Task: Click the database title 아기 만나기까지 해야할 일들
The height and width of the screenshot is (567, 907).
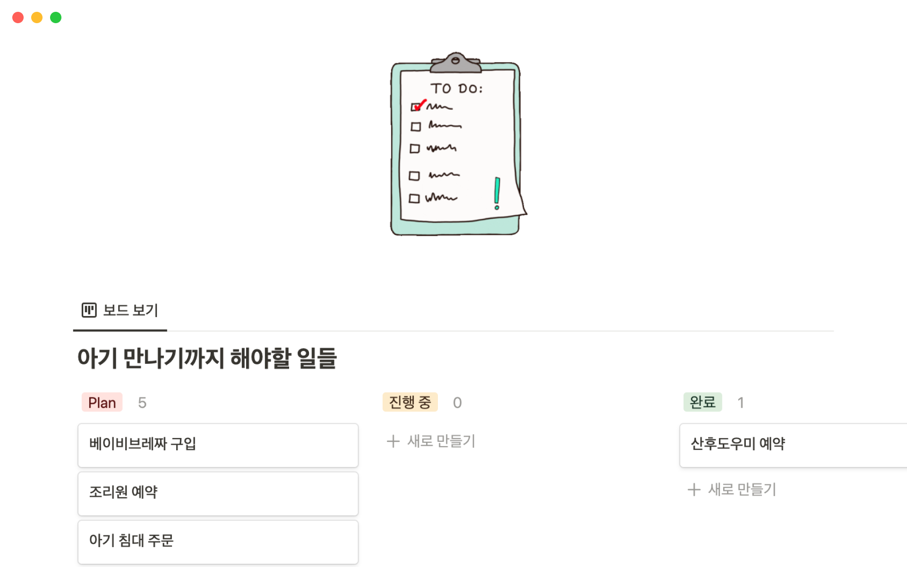Action: [x=207, y=358]
